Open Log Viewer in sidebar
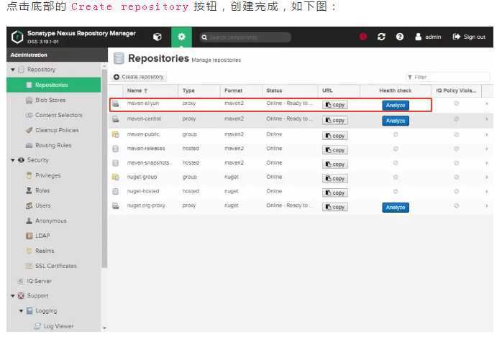This screenshot has height=347, width=502. (58, 326)
